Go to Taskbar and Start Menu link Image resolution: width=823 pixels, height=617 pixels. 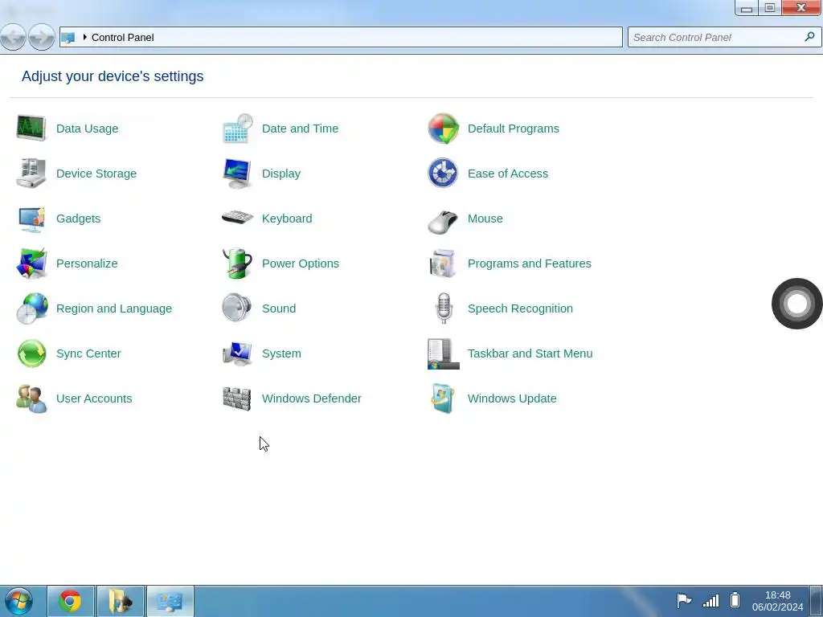pos(530,354)
